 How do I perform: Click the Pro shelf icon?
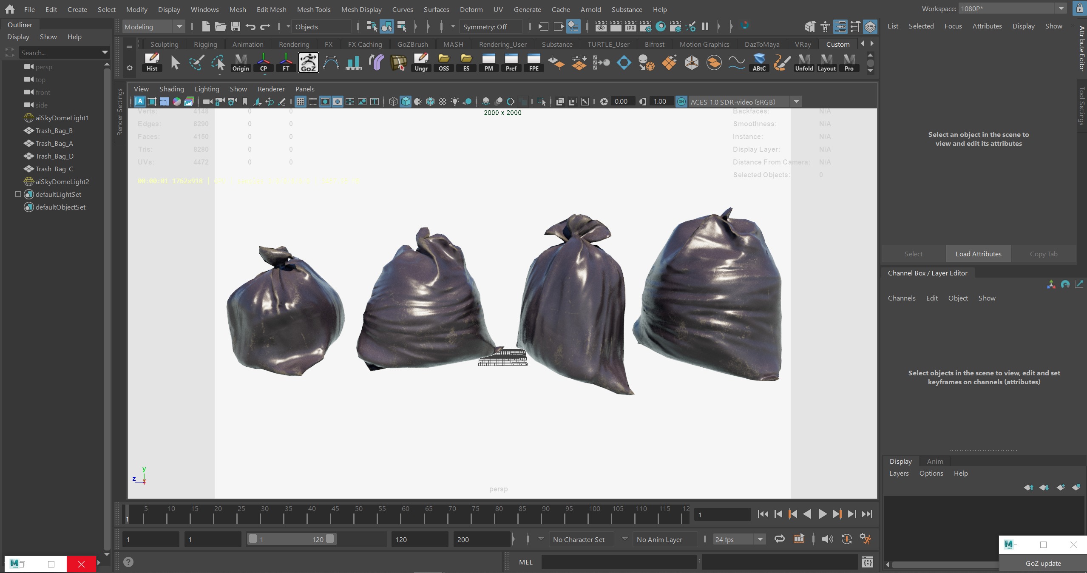(x=849, y=62)
